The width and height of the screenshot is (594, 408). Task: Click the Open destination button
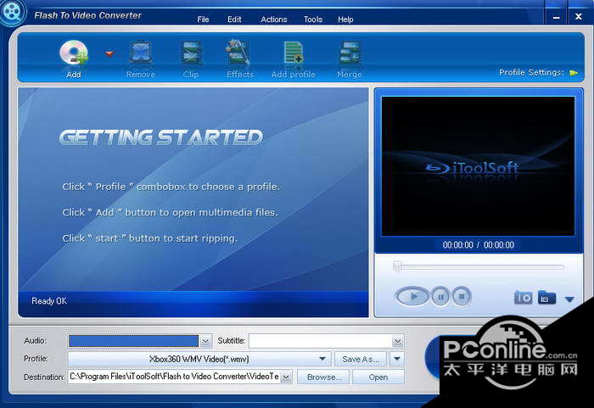[x=378, y=377]
